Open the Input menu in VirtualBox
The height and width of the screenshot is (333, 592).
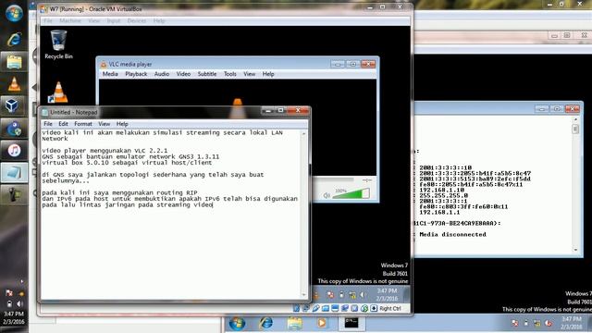[113, 20]
